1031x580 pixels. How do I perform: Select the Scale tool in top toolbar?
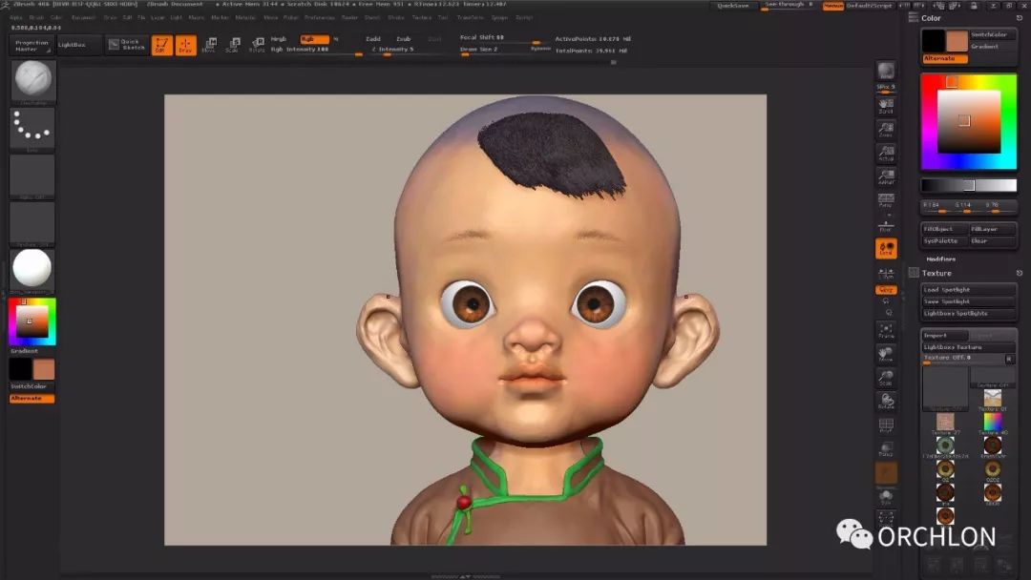[x=232, y=45]
